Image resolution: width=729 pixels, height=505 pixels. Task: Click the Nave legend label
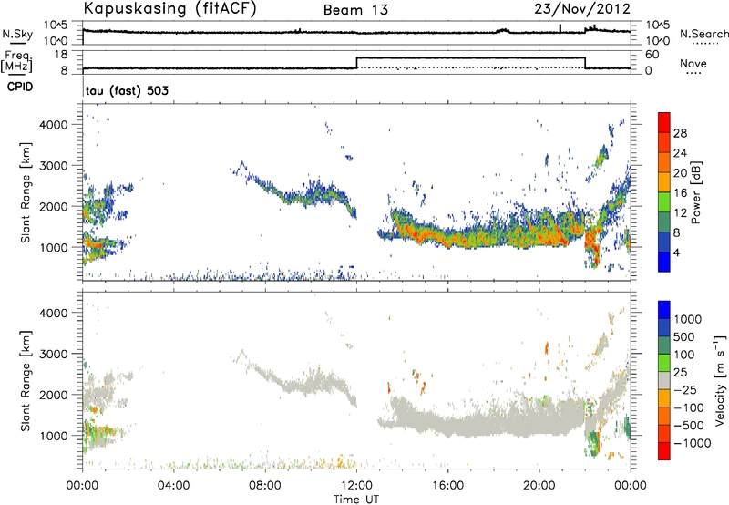(693, 63)
